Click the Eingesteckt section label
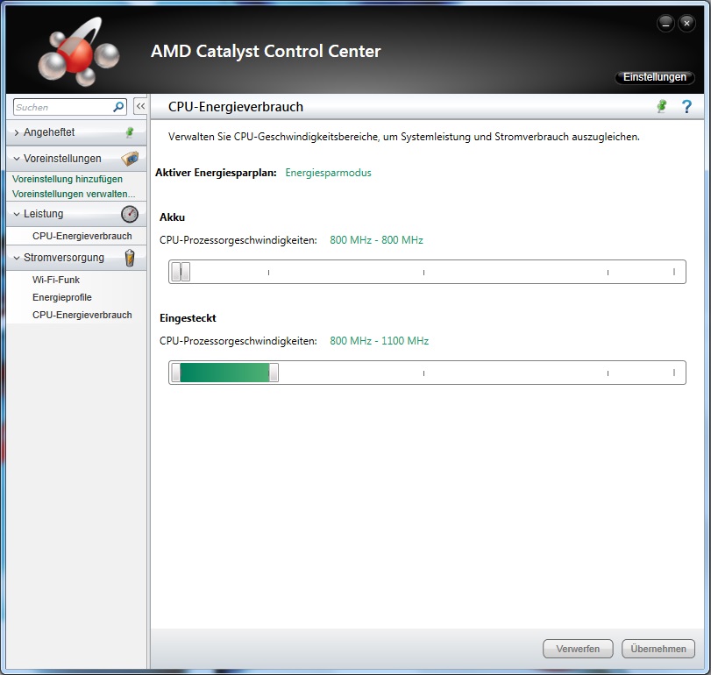 coord(188,318)
